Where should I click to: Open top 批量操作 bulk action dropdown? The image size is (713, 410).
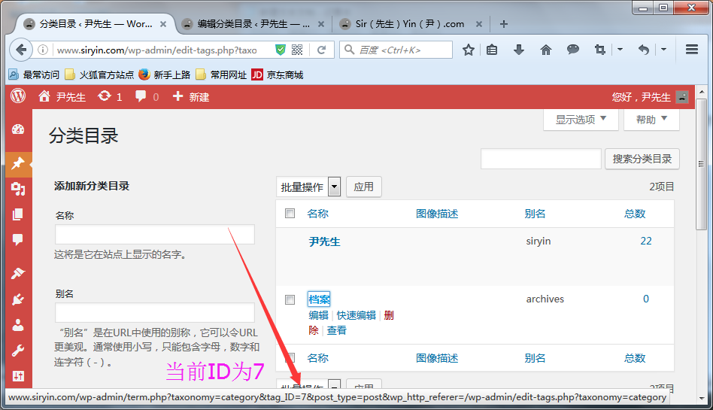pyautogui.click(x=308, y=187)
